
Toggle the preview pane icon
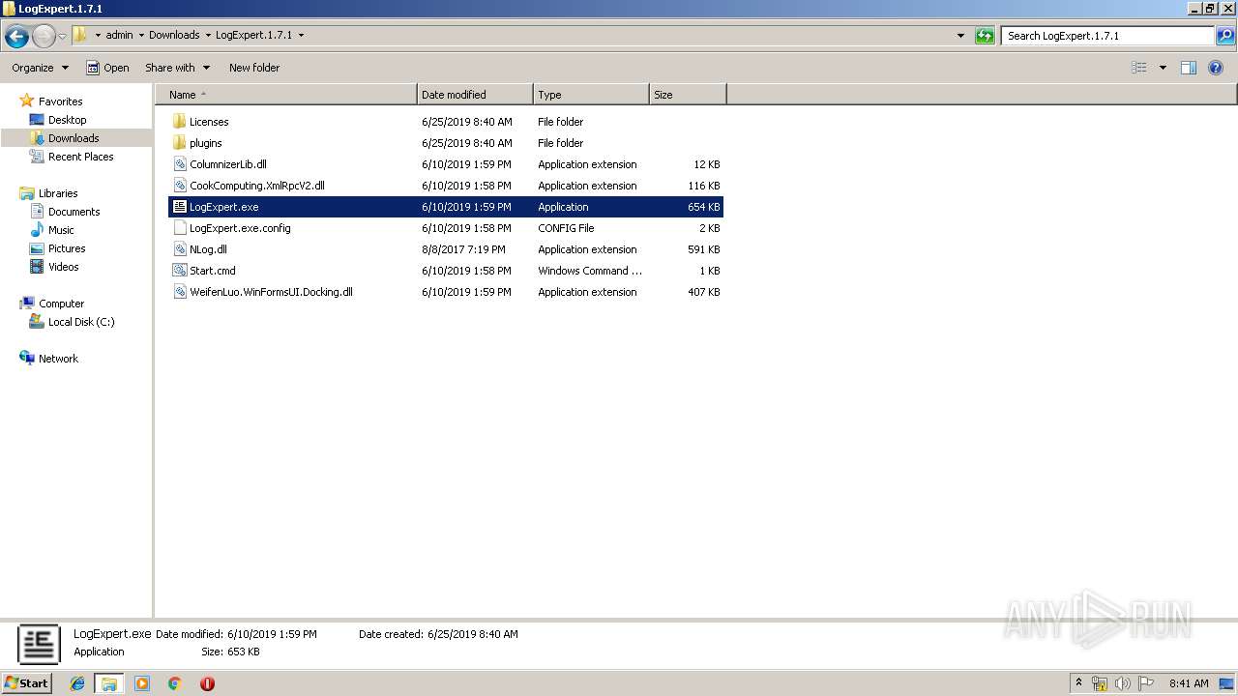click(x=1189, y=68)
